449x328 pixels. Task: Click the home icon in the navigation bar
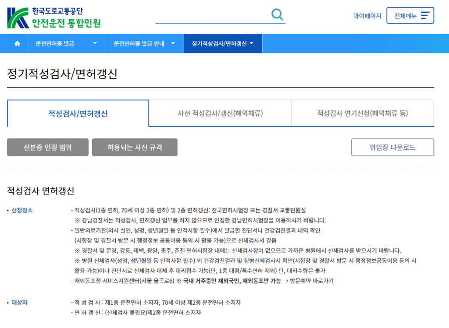coord(17,43)
